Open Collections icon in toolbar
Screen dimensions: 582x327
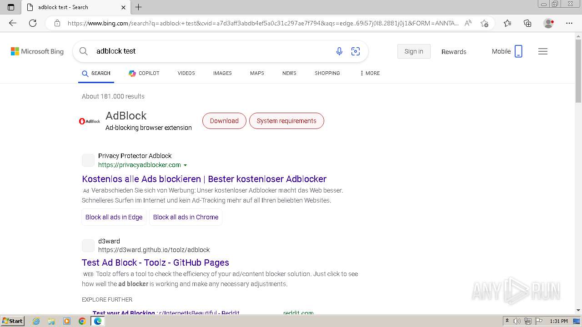tap(527, 23)
